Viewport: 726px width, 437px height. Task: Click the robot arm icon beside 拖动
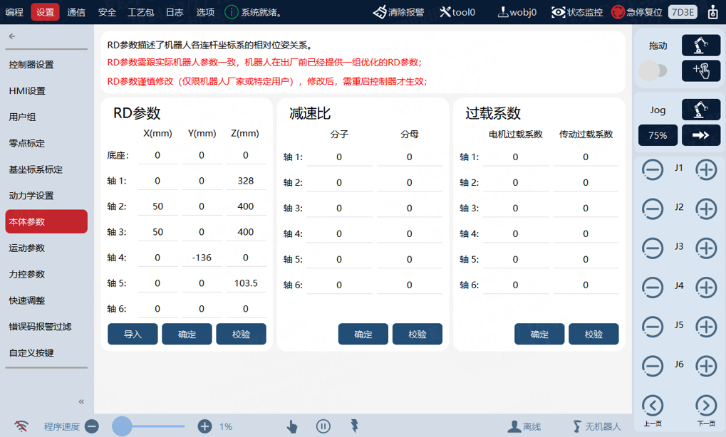(700, 46)
